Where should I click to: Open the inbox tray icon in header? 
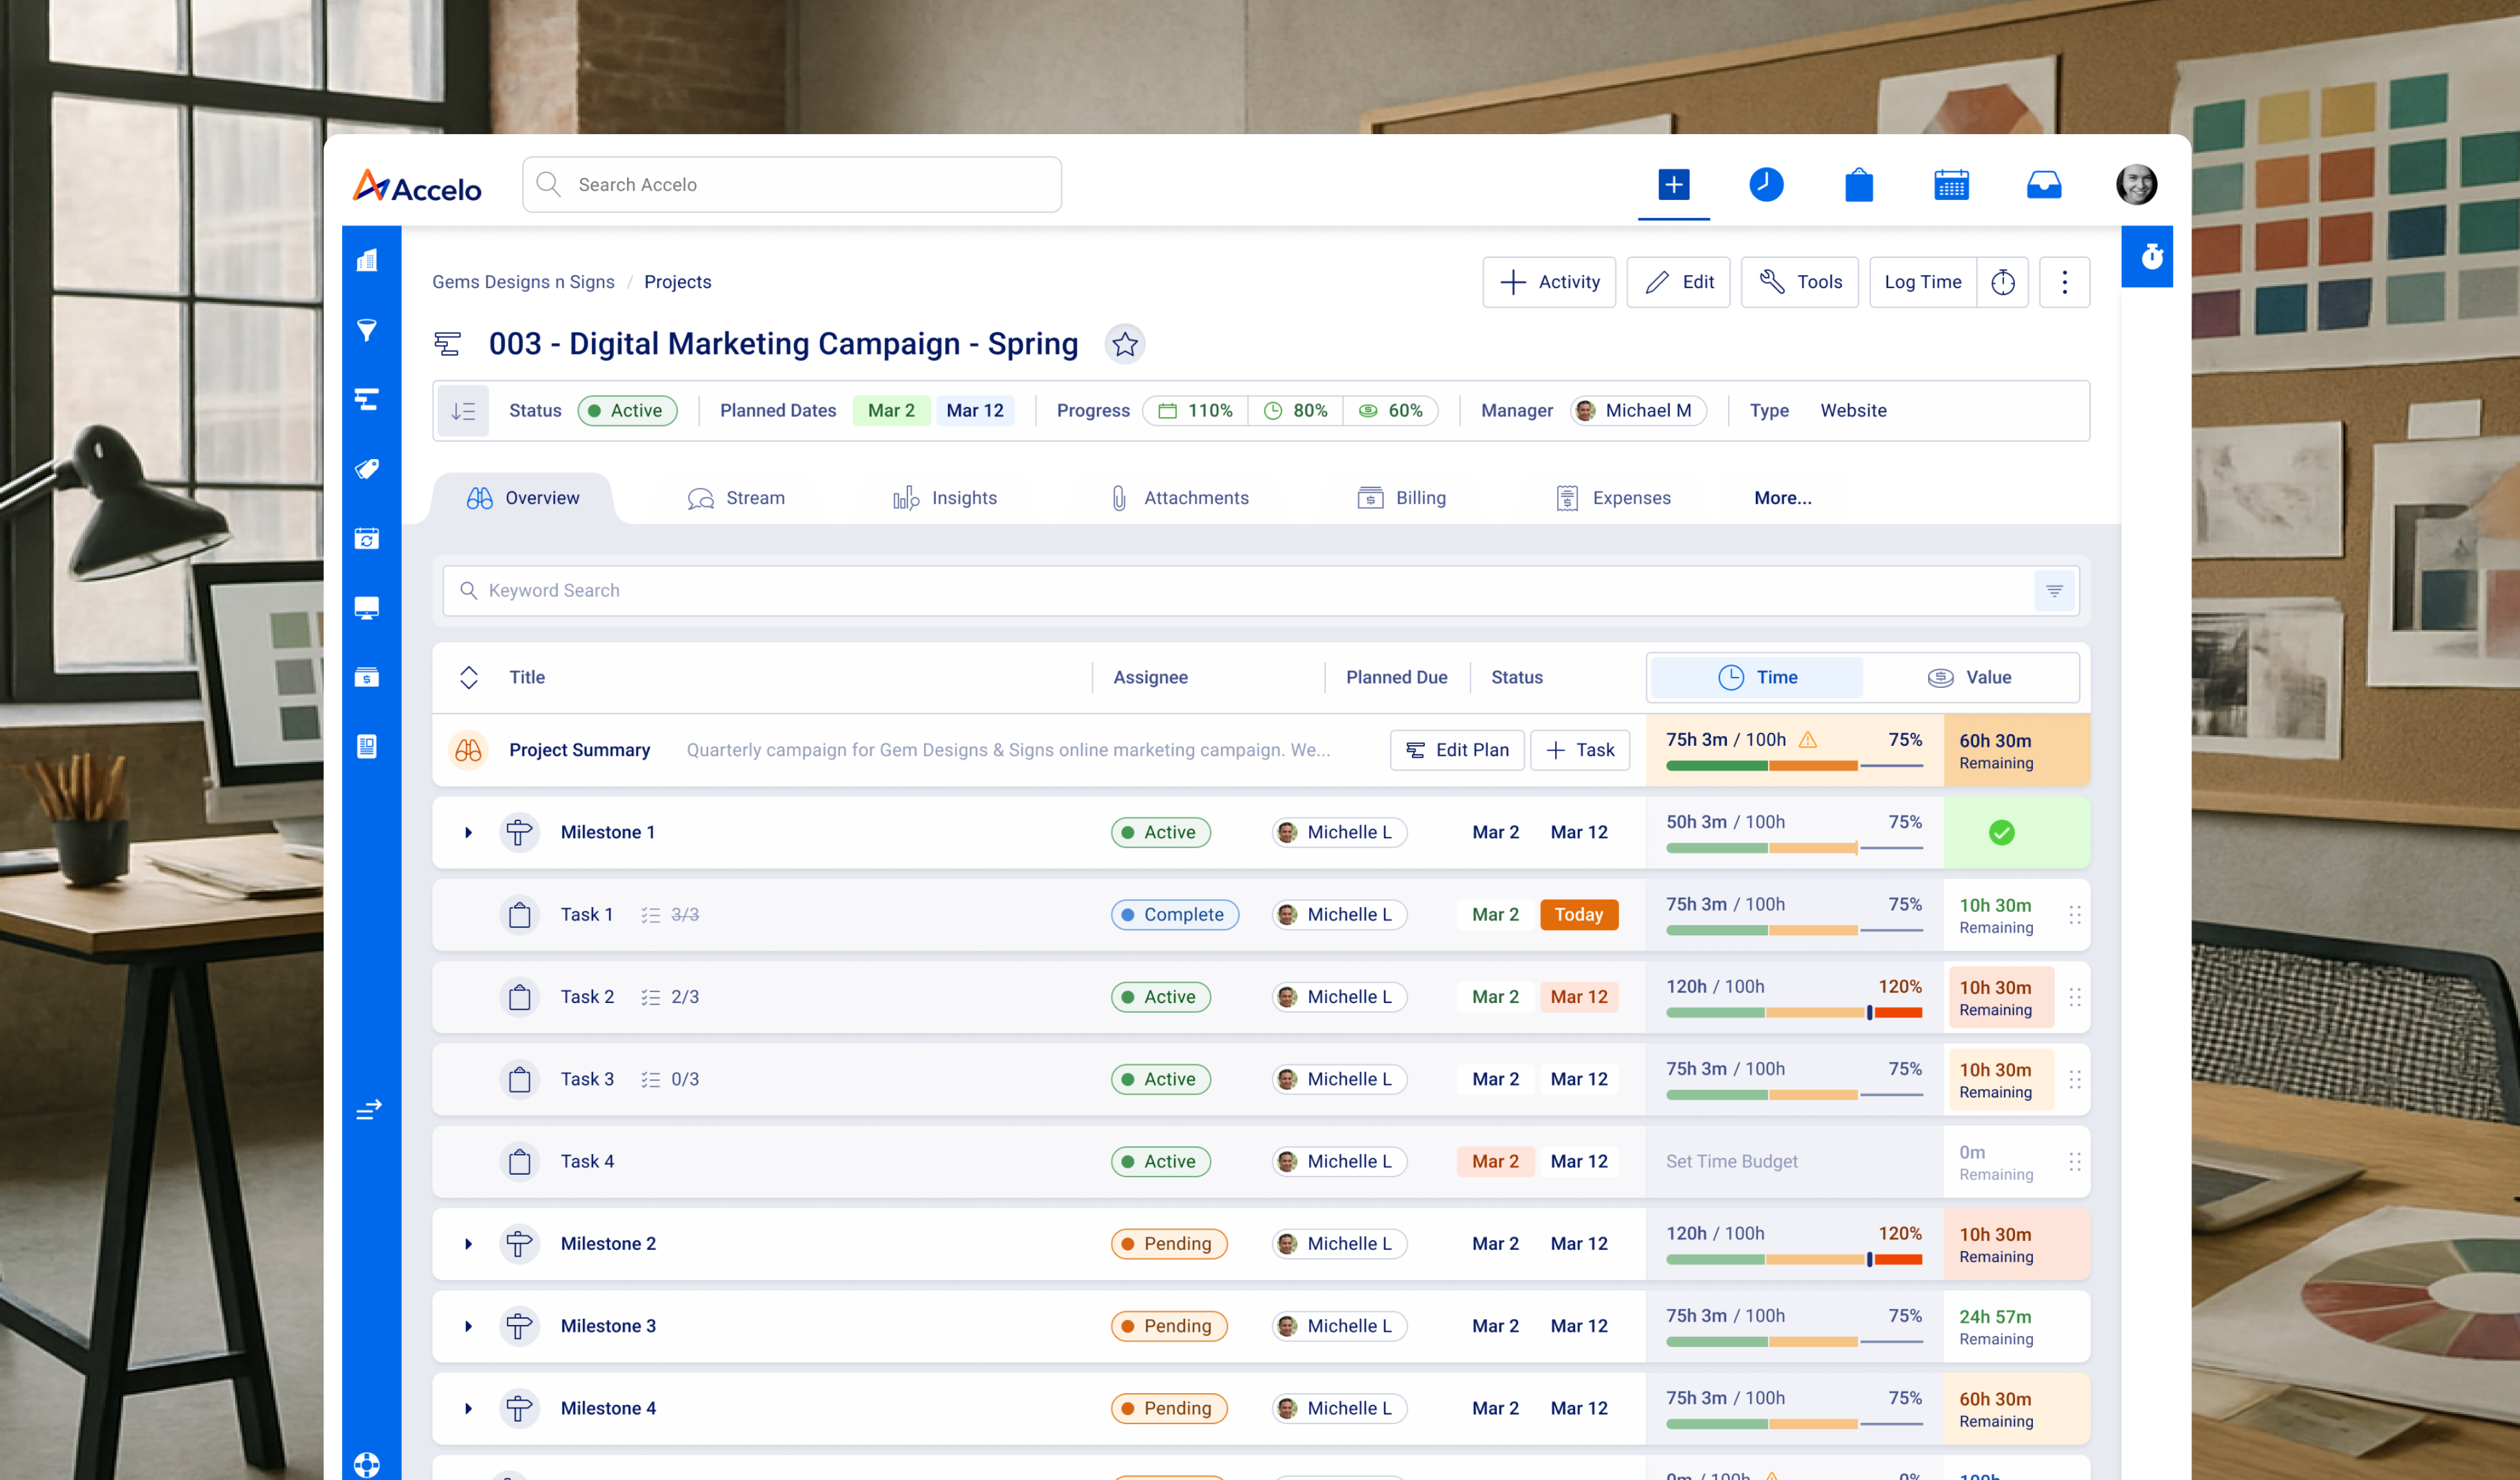click(x=2043, y=184)
